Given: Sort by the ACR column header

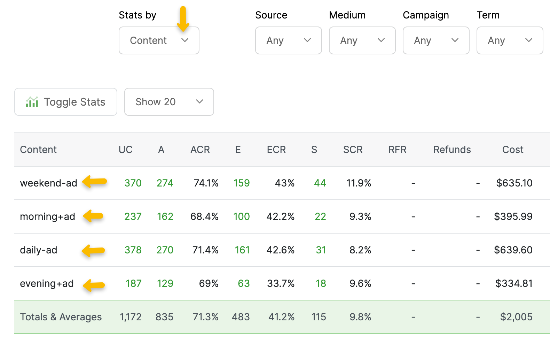Looking at the screenshot, I should [x=200, y=150].
